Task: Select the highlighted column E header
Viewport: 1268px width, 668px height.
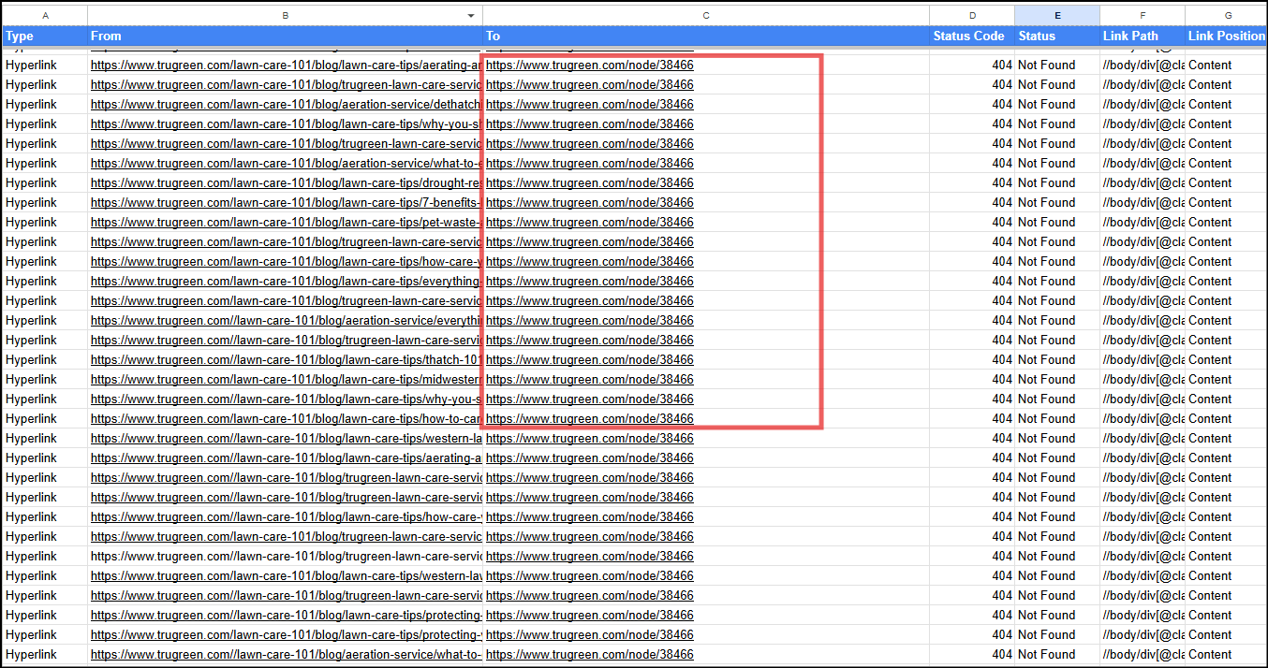Action: point(1057,15)
